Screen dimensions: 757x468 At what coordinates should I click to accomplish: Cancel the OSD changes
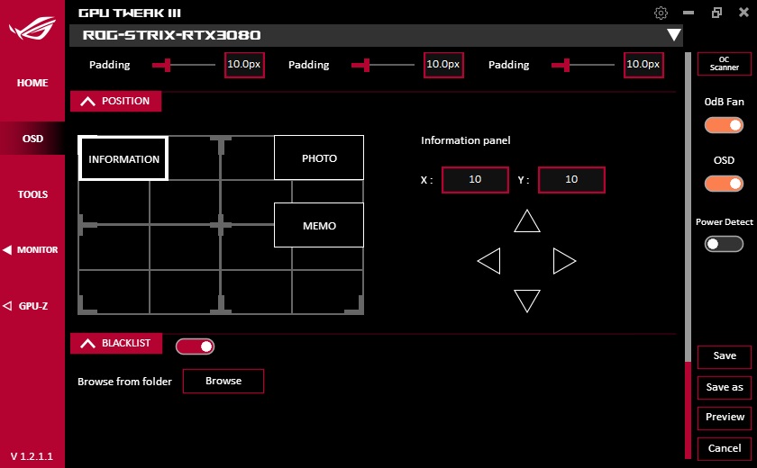(x=725, y=449)
